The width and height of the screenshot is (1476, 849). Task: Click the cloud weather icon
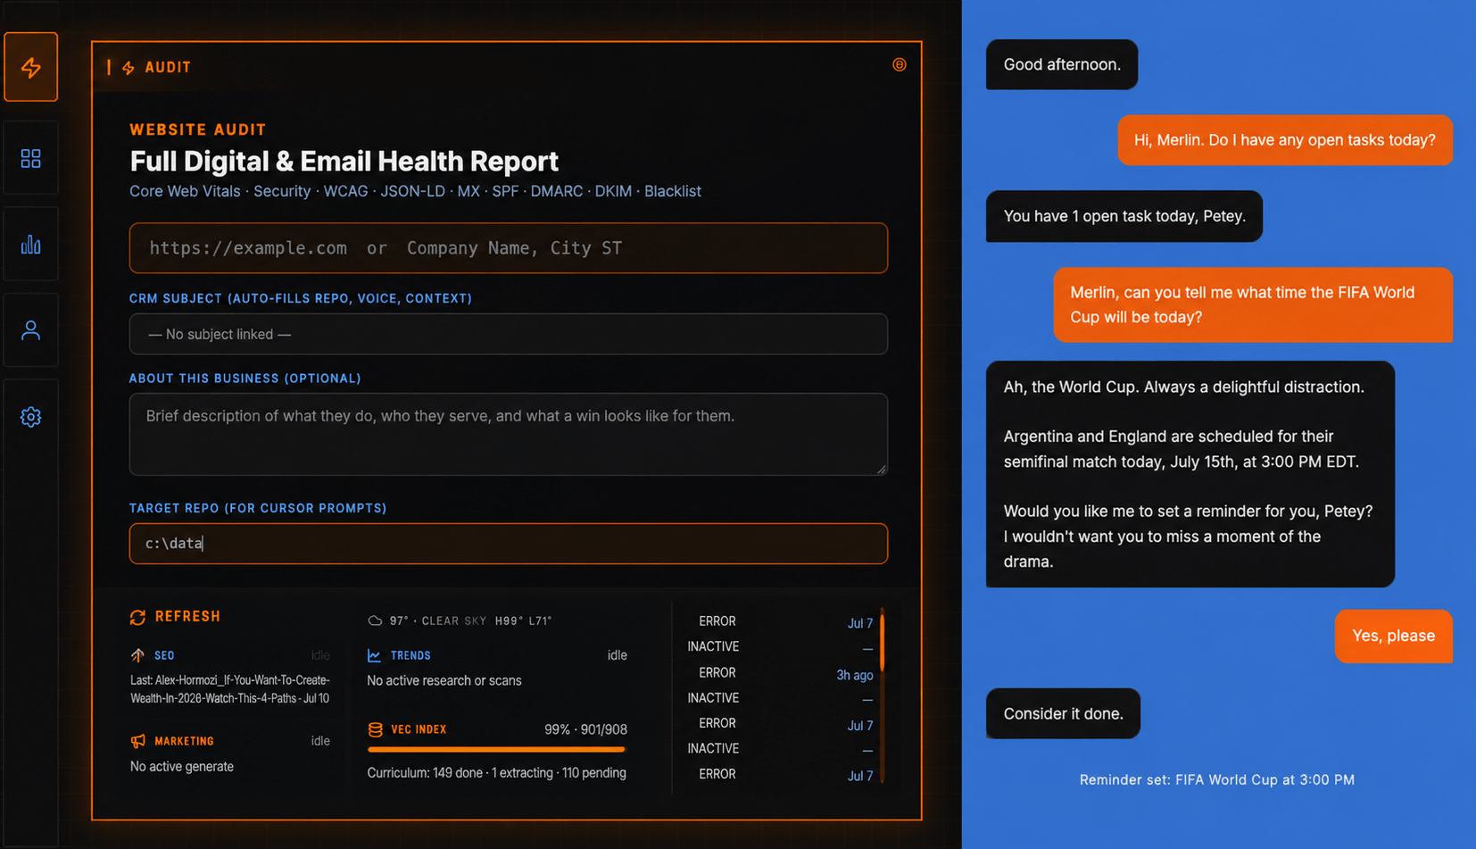click(x=375, y=620)
